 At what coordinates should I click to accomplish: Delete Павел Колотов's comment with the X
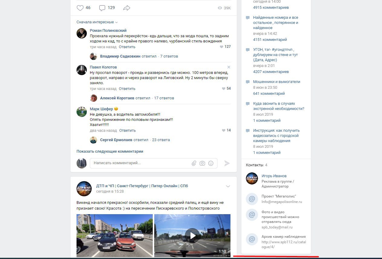229,67
